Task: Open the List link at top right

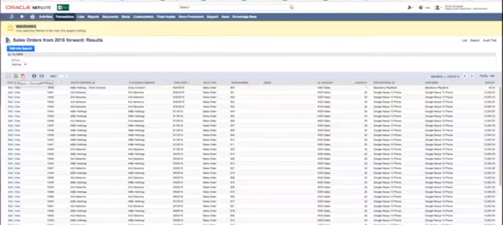Action: point(465,40)
